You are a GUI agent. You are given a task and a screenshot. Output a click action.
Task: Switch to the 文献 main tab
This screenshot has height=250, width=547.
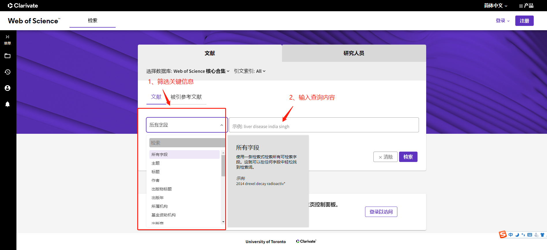pos(210,53)
